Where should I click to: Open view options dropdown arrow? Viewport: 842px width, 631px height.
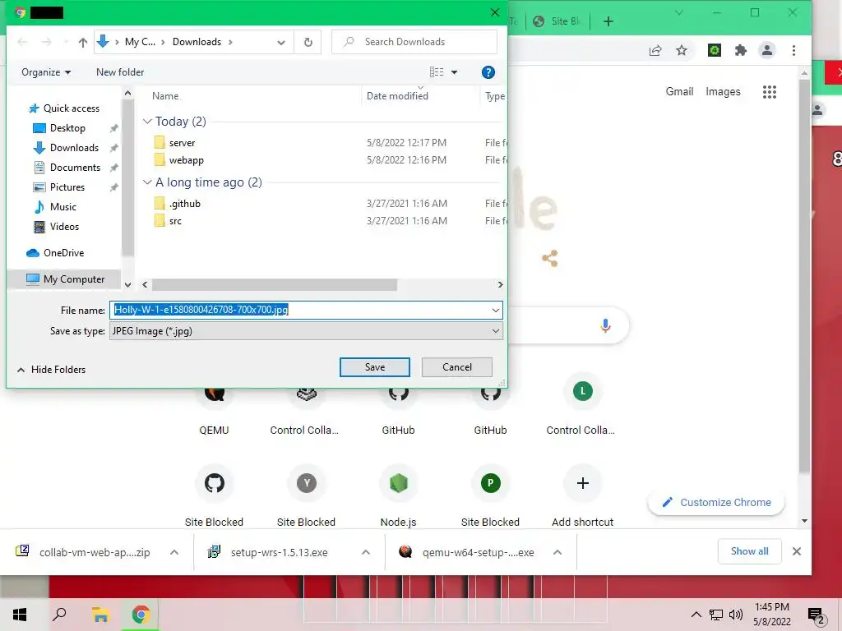click(x=454, y=72)
